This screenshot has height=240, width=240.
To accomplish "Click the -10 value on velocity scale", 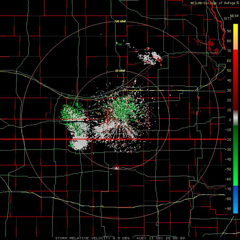I will [x=228, y=130].
